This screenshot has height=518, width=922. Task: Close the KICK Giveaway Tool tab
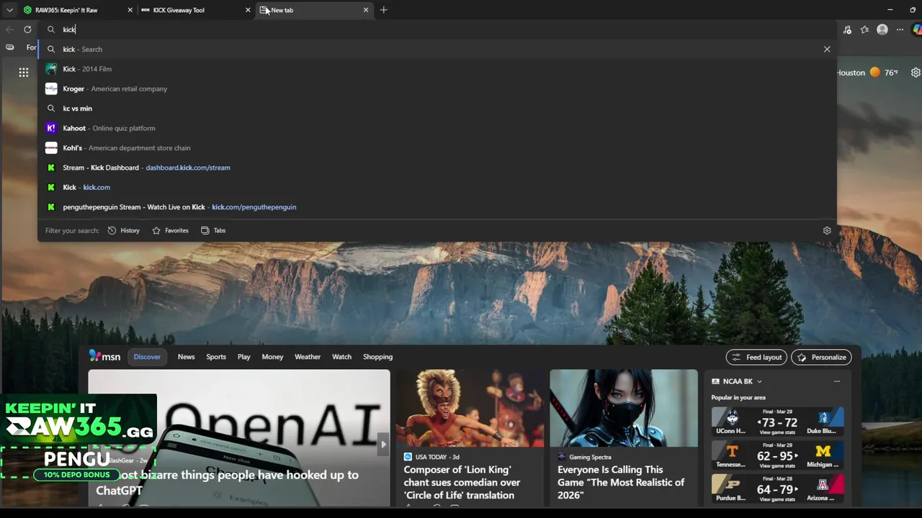point(248,10)
